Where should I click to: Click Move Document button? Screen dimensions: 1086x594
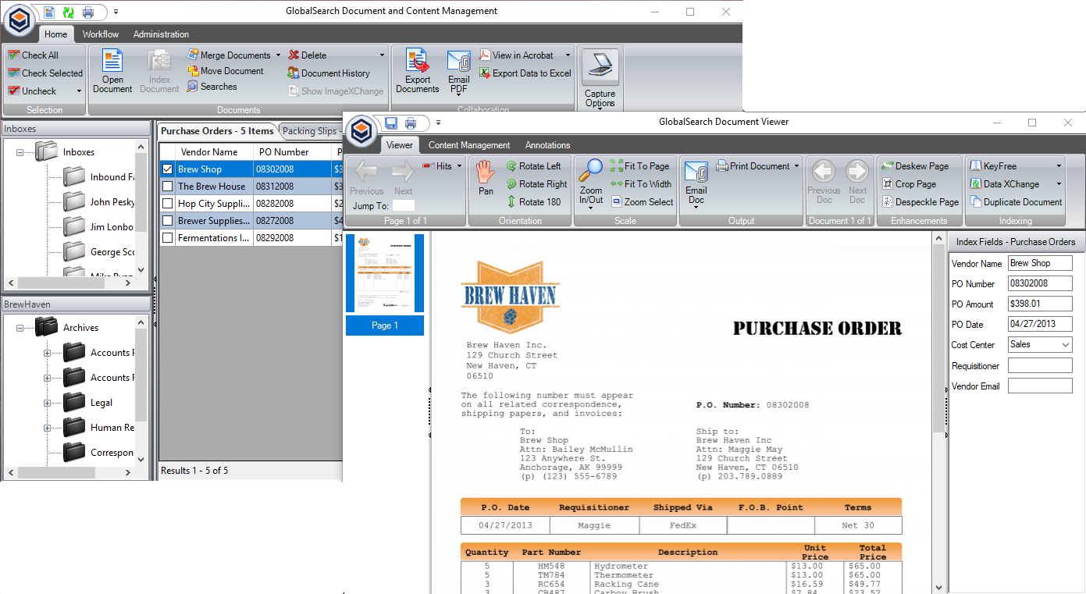226,71
